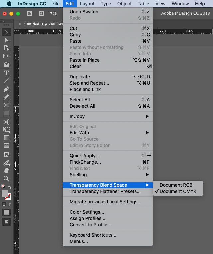
Task: Click Keyboard Shortcuts... menu entry
Action: click(93, 235)
